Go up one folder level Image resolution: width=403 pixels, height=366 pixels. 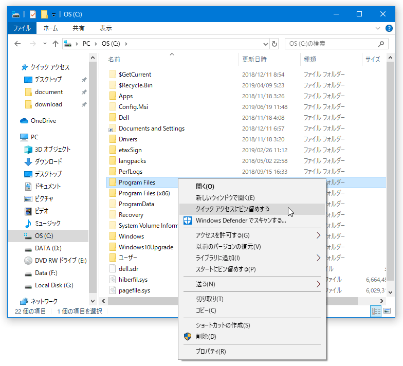[56, 44]
